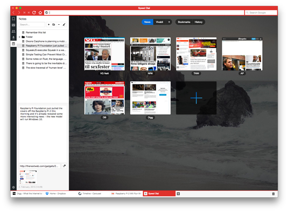
Task: Click the site info globe icon
Action: [47, 12]
